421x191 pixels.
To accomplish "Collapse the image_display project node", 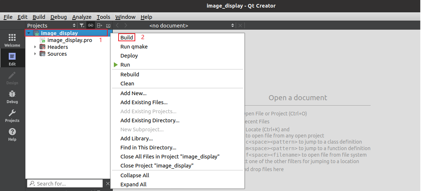I will point(29,33).
